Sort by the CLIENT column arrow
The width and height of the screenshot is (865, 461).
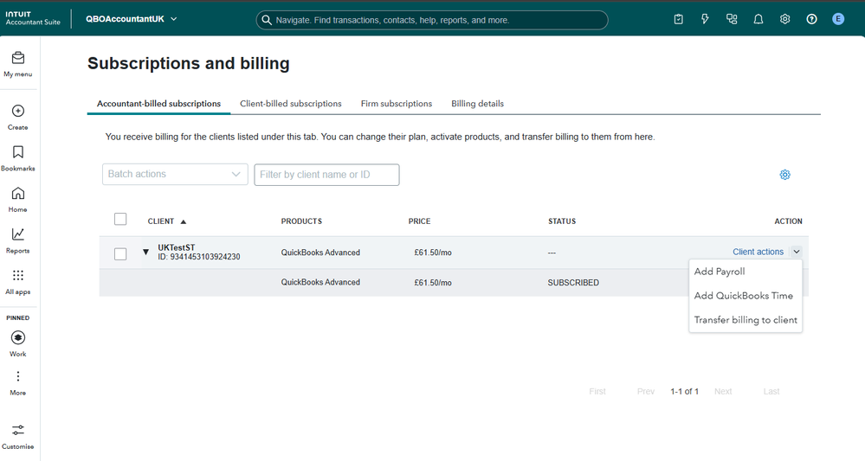184,221
